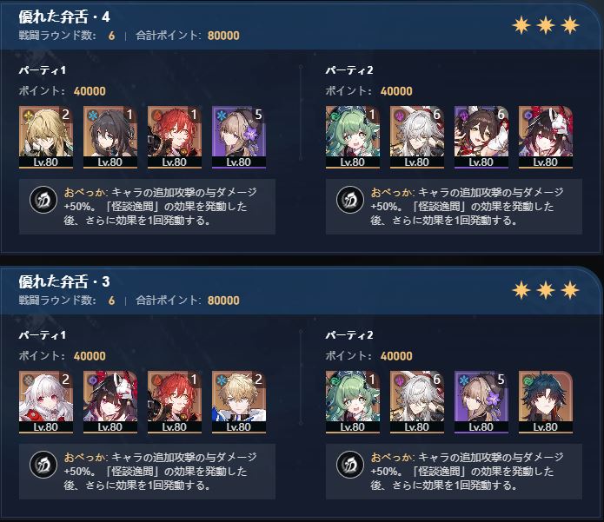The height and width of the screenshot is (522, 604).
Task: Select the purple-background character with eidolon 5 in top Party 1
Action: pyautogui.click(x=239, y=137)
